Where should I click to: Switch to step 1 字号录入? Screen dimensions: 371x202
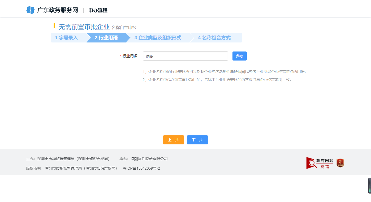tap(66, 38)
